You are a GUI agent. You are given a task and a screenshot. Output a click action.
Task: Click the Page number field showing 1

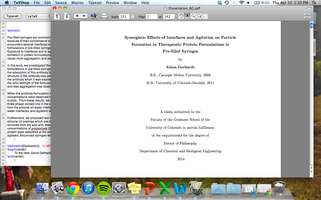pyautogui.click(x=152, y=16)
